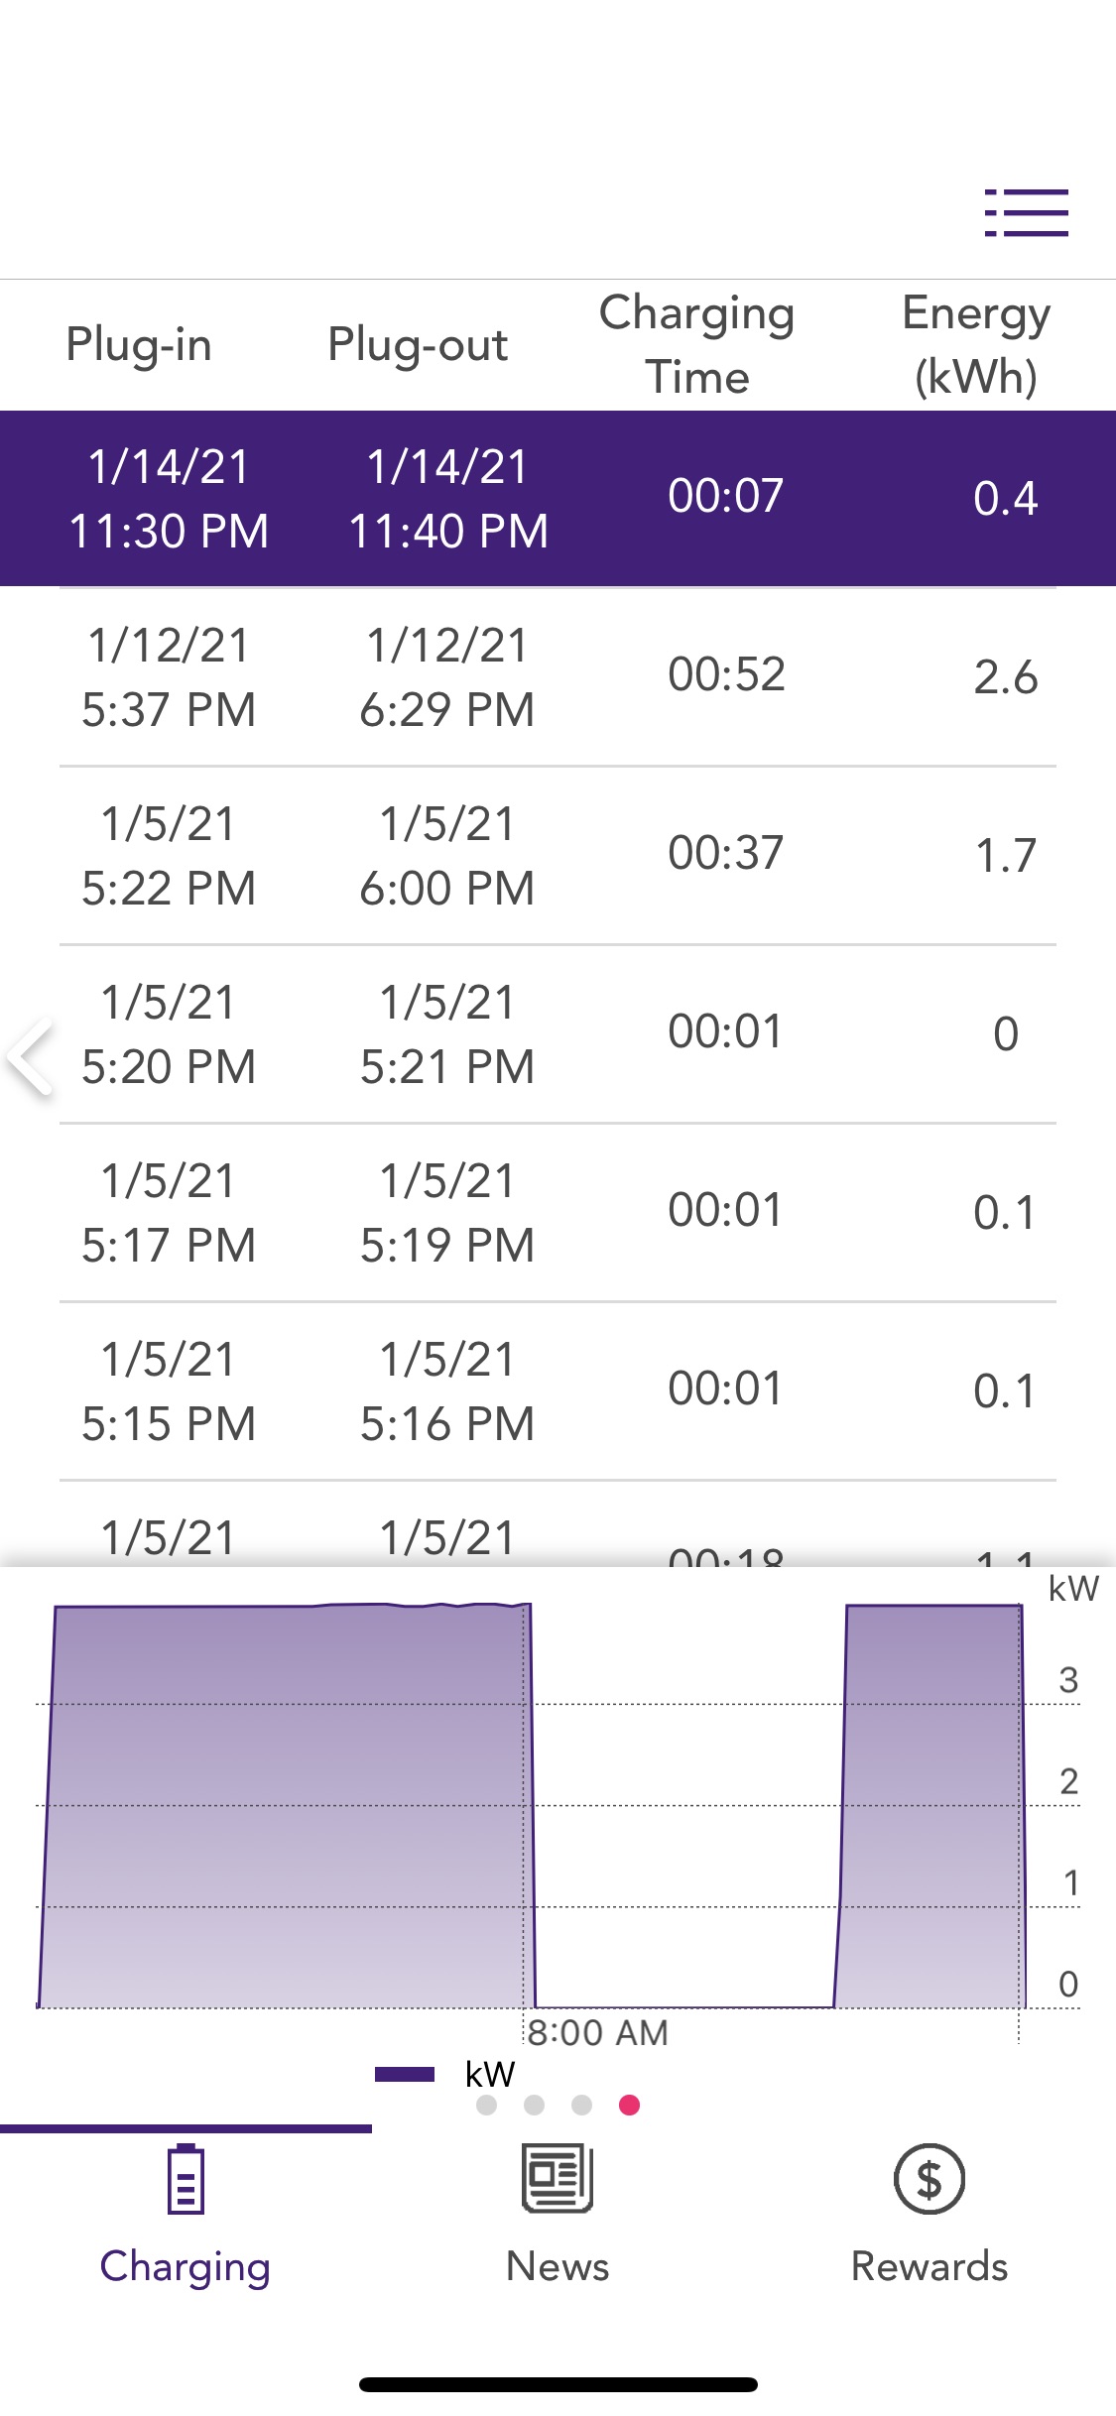The height and width of the screenshot is (2416, 1116).
Task: Open the list menu icon
Action: click(x=1026, y=213)
